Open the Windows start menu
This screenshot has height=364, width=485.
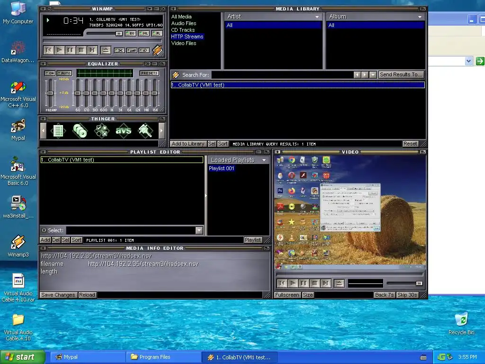click(23, 357)
